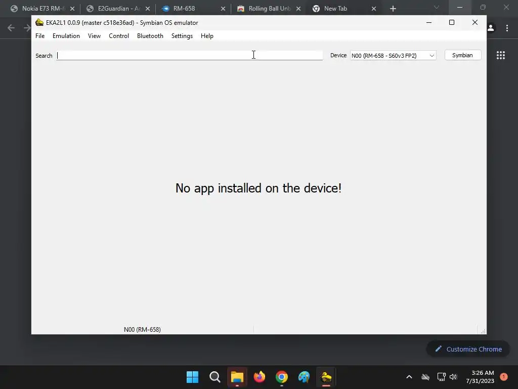Click the EKA2L1 tank icon in title bar

click(x=39, y=22)
